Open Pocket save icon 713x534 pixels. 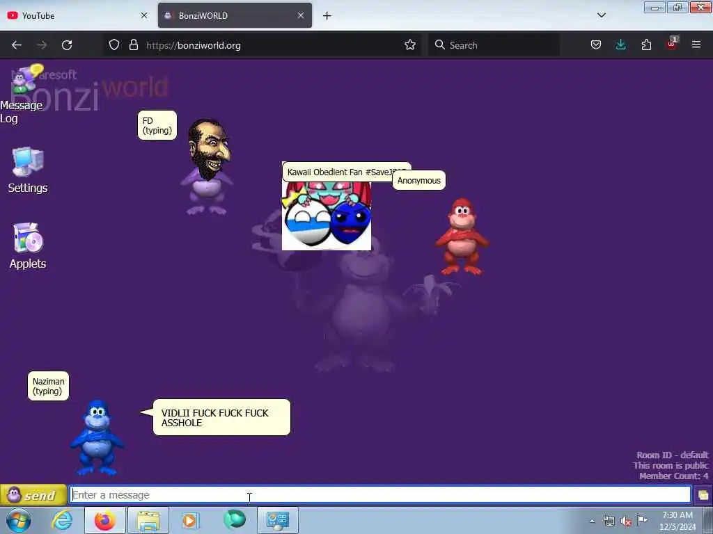[596, 45]
